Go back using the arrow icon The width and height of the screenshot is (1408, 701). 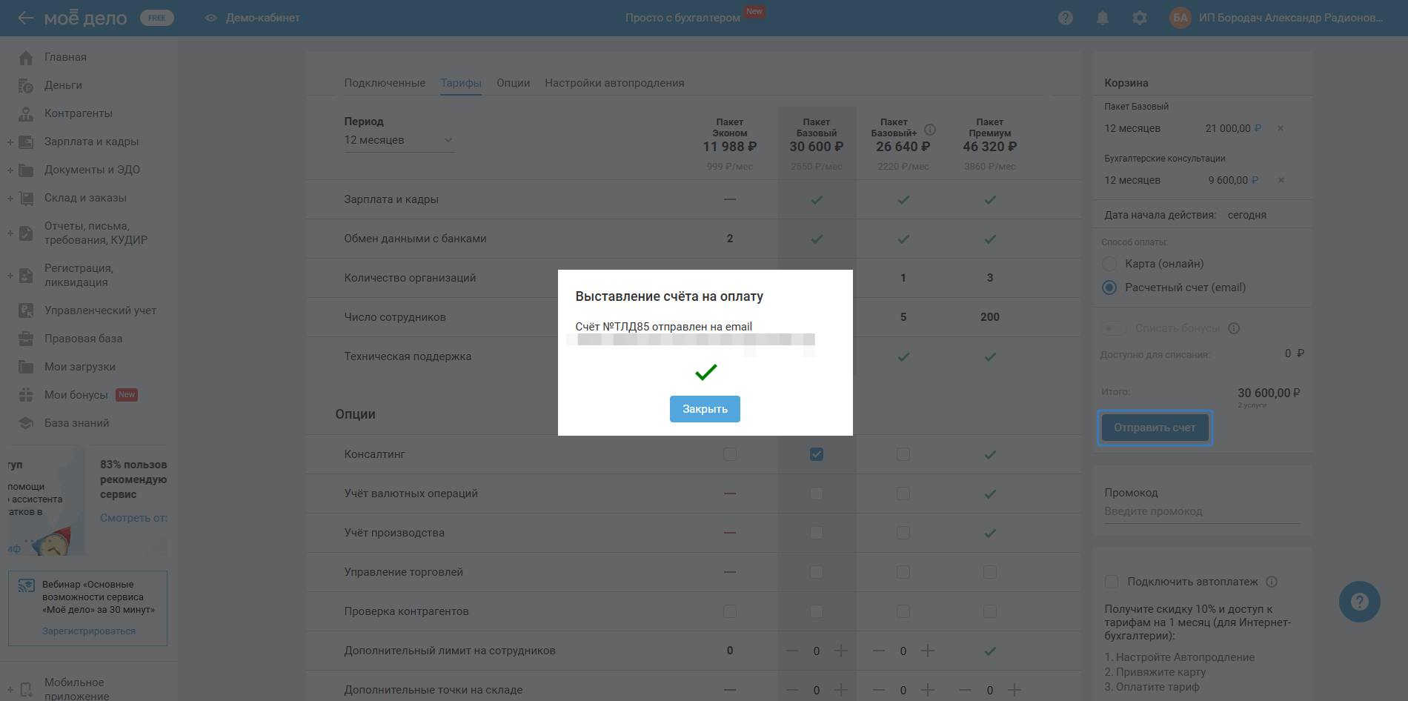pyautogui.click(x=26, y=18)
